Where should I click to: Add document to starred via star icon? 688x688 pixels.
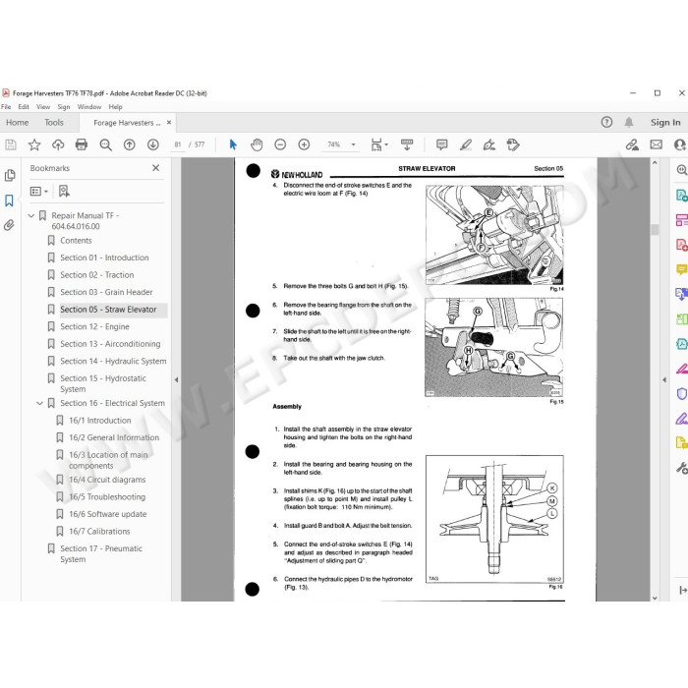point(34,144)
